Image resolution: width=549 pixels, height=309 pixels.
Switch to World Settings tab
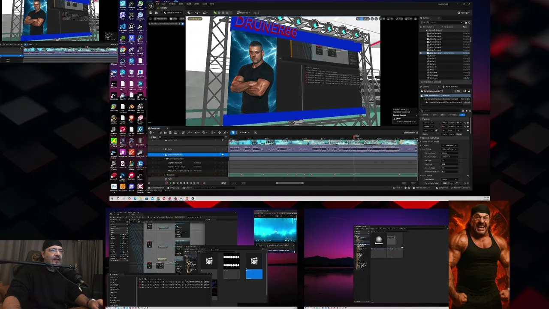(450, 87)
